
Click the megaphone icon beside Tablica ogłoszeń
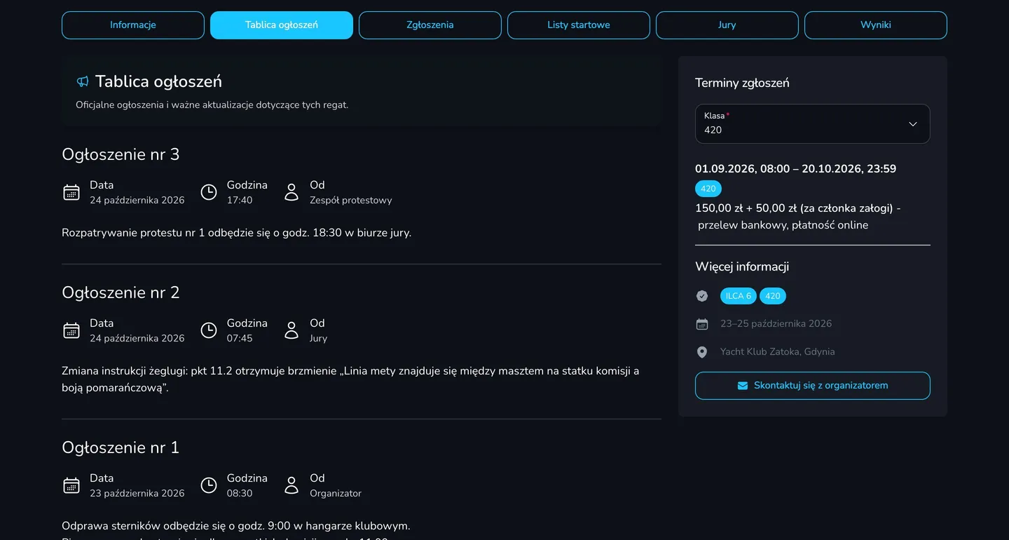(83, 82)
